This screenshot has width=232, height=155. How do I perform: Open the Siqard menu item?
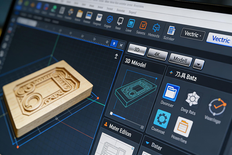tap(132, 12)
